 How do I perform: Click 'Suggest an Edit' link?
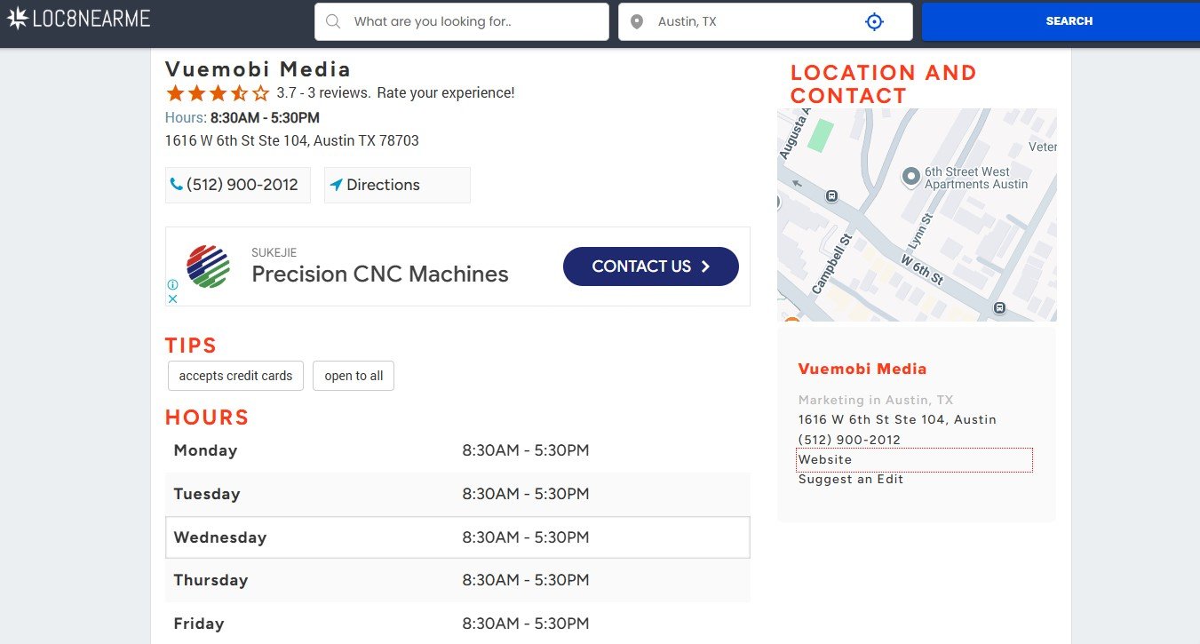pyautogui.click(x=851, y=479)
